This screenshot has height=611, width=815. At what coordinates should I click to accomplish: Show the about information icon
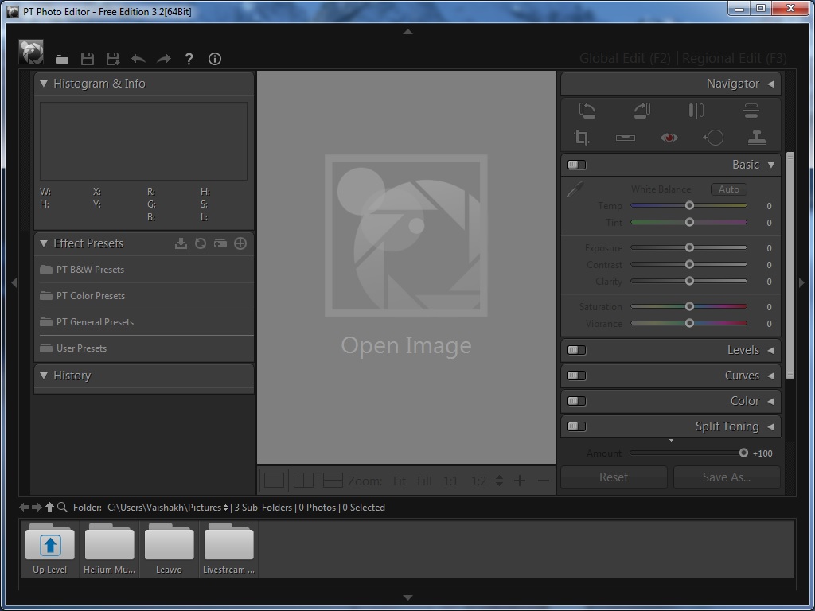[x=215, y=59]
